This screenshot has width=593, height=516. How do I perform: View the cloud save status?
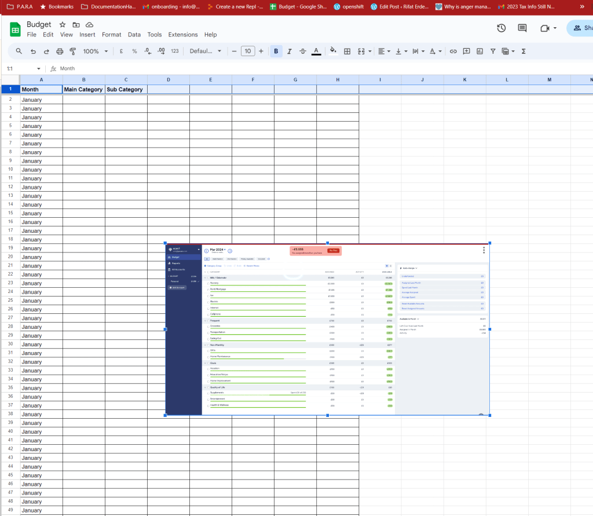pos(89,24)
